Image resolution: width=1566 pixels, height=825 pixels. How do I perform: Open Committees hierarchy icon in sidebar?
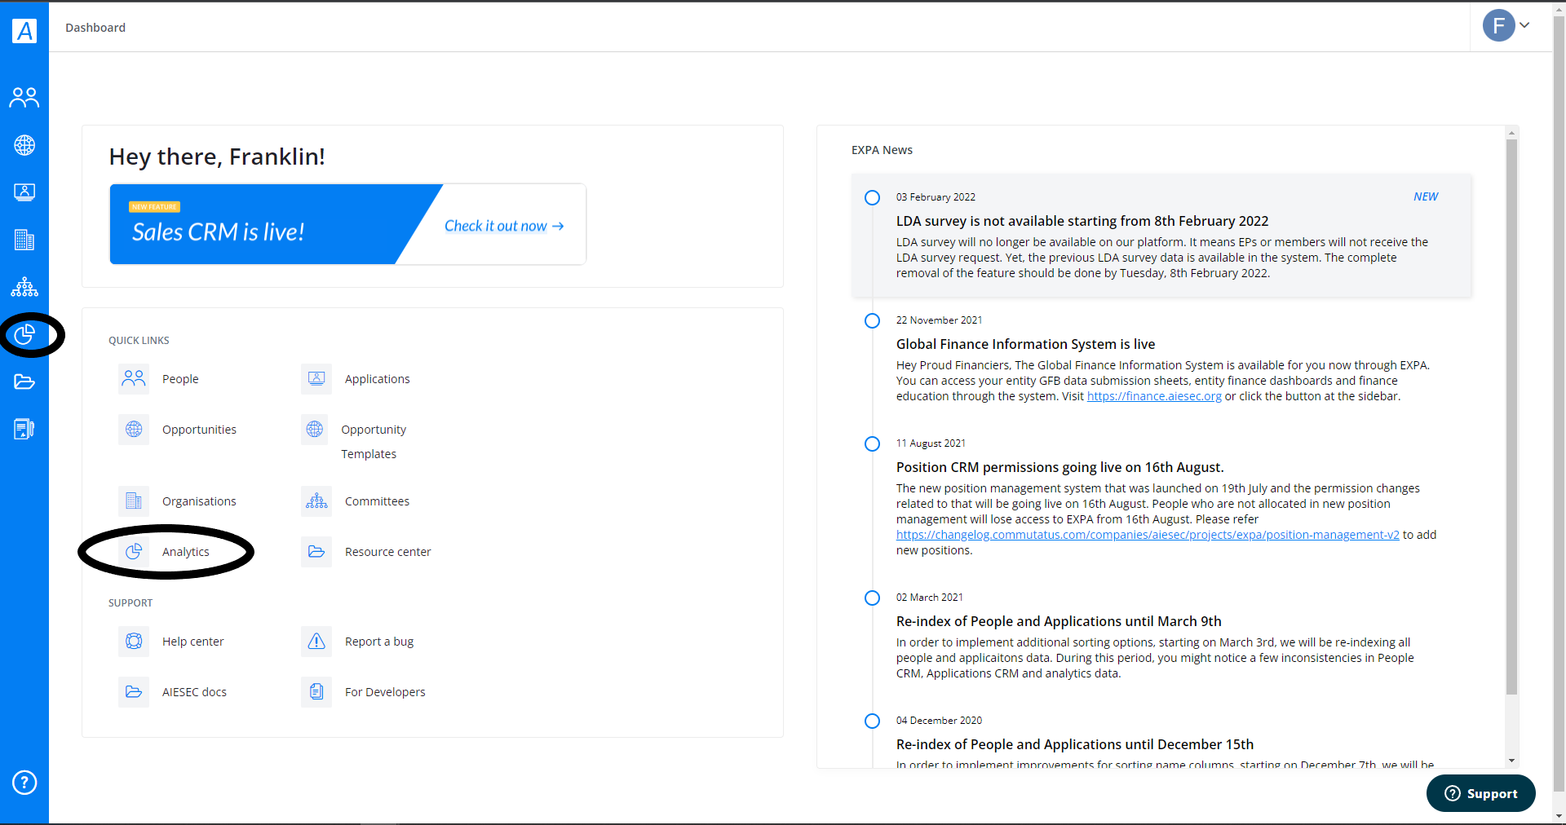(x=24, y=287)
